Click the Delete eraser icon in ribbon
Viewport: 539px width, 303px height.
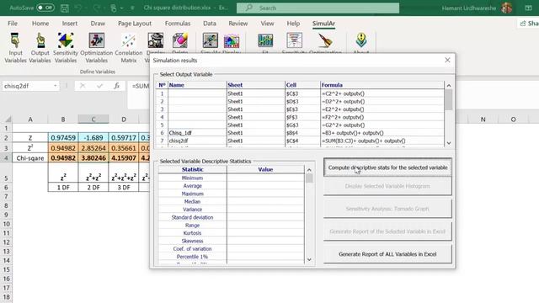(179, 40)
